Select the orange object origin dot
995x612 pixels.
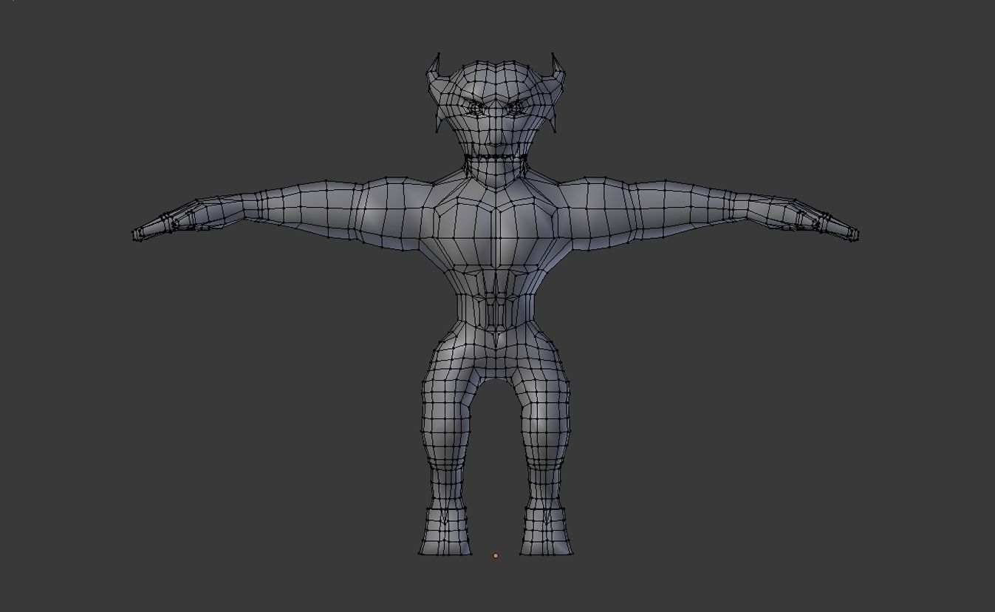coord(496,555)
